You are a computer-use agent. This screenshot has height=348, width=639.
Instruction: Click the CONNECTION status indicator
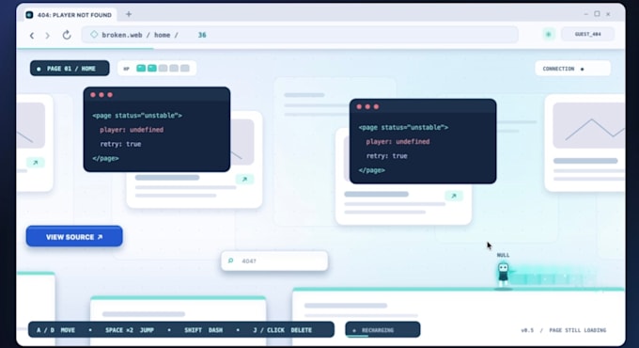coord(572,69)
